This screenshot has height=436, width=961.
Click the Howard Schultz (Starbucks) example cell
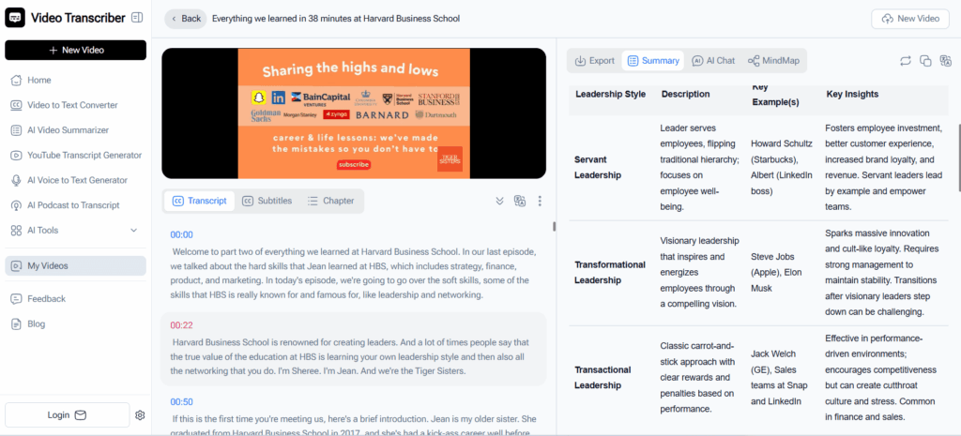pyautogui.click(x=782, y=167)
